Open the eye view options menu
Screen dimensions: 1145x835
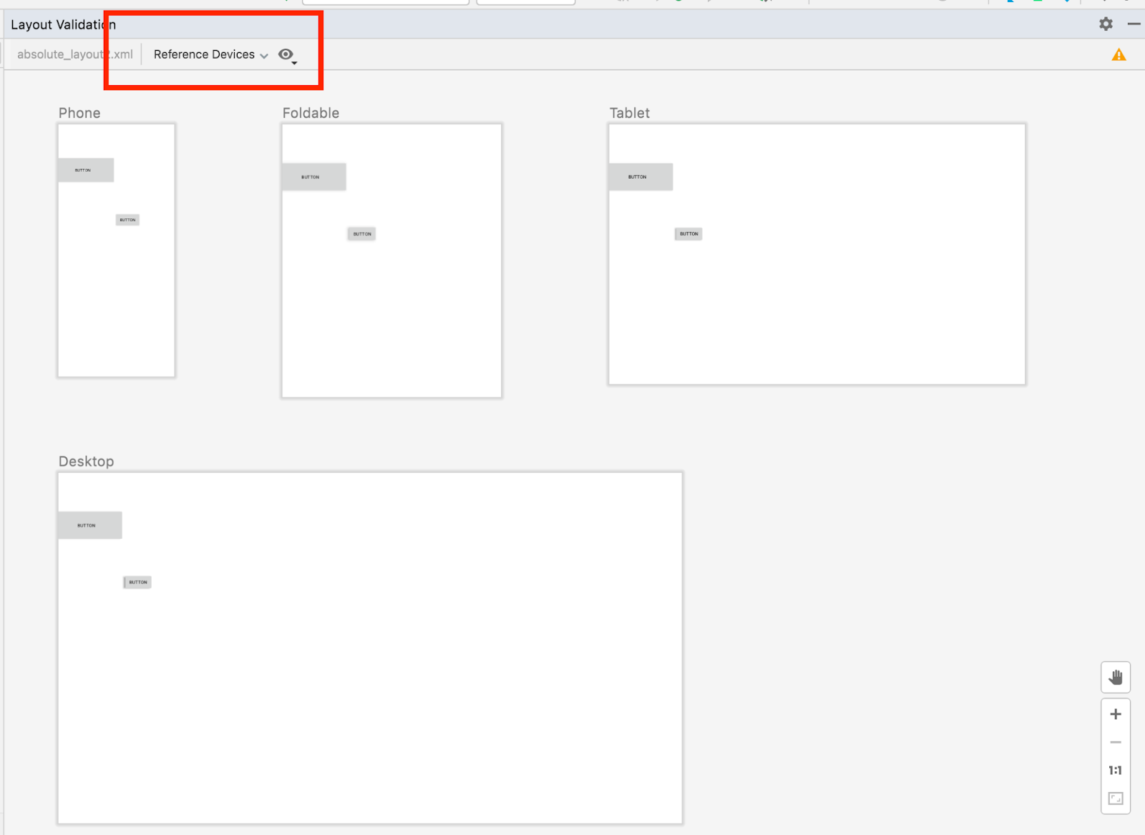pyautogui.click(x=287, y=55)
